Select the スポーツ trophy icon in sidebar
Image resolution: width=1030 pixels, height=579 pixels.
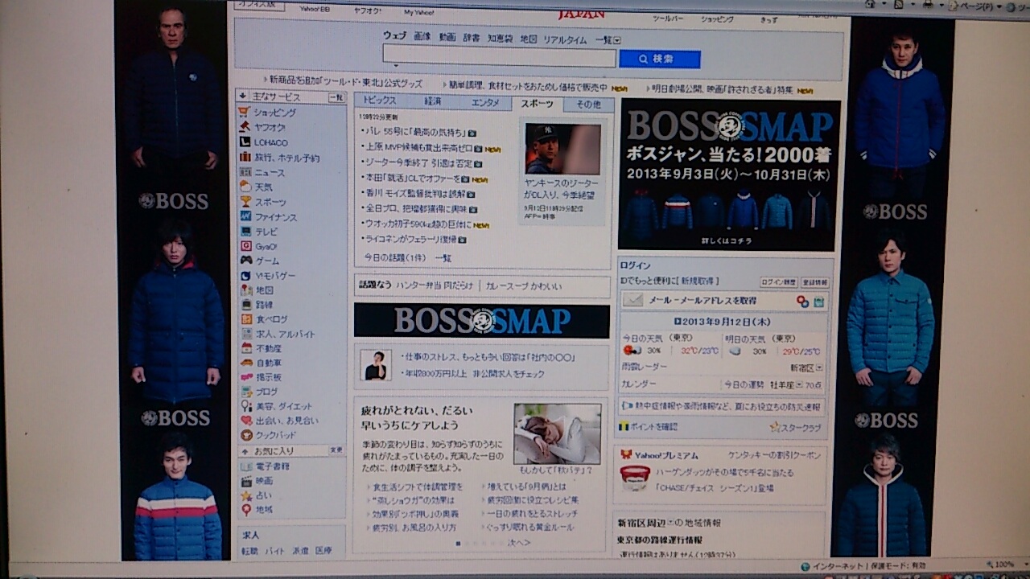(x=245, y=202)
